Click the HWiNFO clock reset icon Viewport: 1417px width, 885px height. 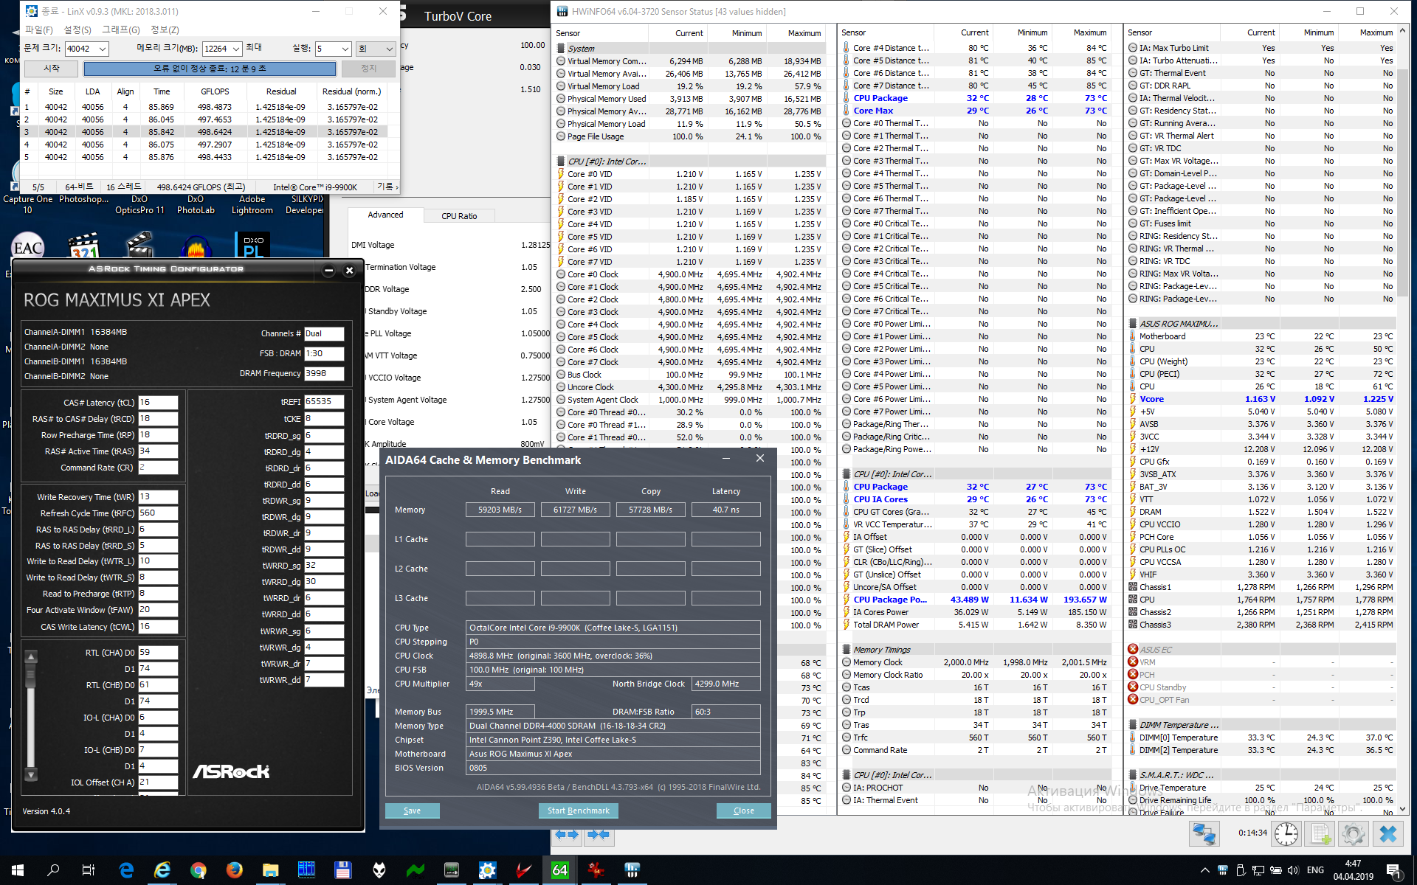pyautogui.click(x=1286, y=834)
